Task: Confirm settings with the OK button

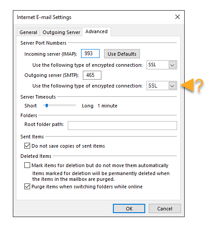Action: click(129, 209)
